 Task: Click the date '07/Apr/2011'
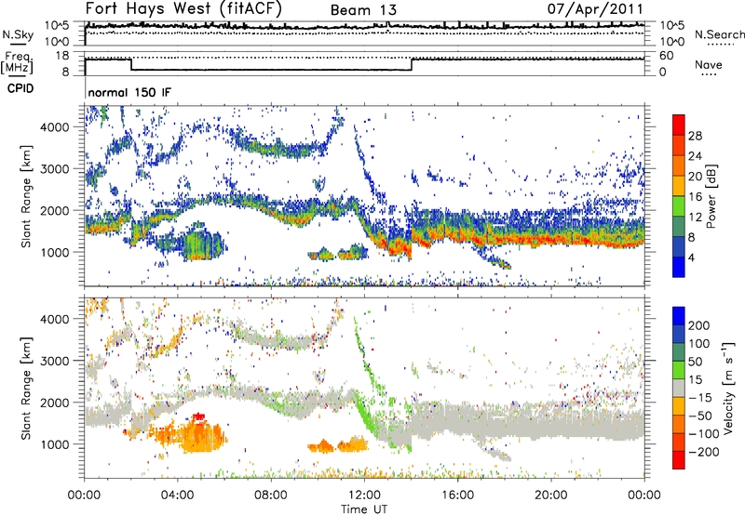point(595,9)
